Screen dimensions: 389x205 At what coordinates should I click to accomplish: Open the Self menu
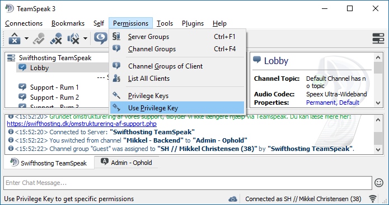click(99, 23)
